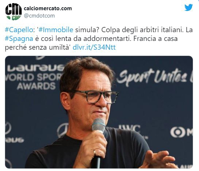The image size is (199, 171).
Task: Click the IWC sponsor logo in the photo
Action: (x=130, y=128)
